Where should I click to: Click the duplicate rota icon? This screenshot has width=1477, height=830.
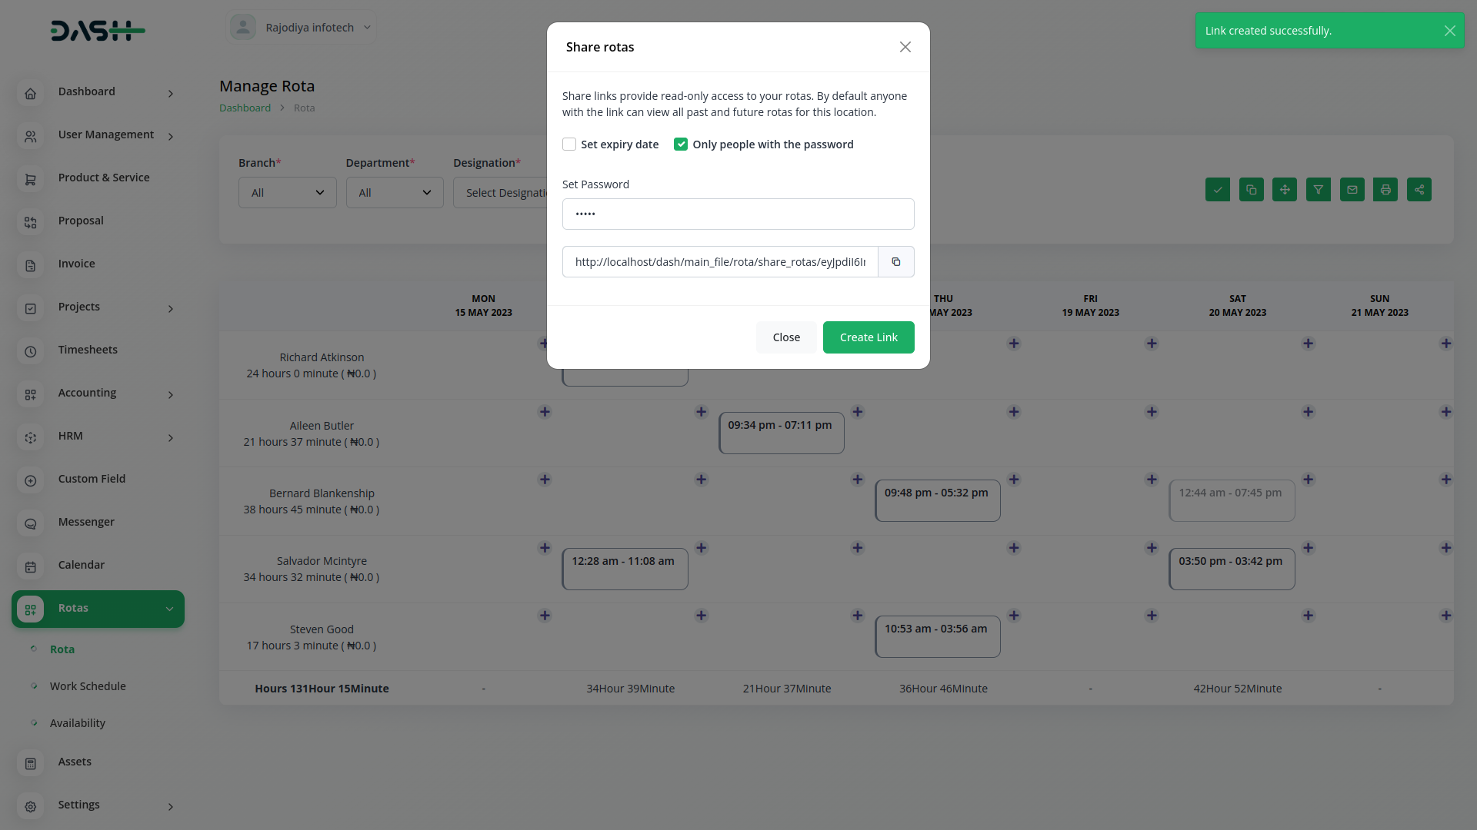pos(1252,190)
